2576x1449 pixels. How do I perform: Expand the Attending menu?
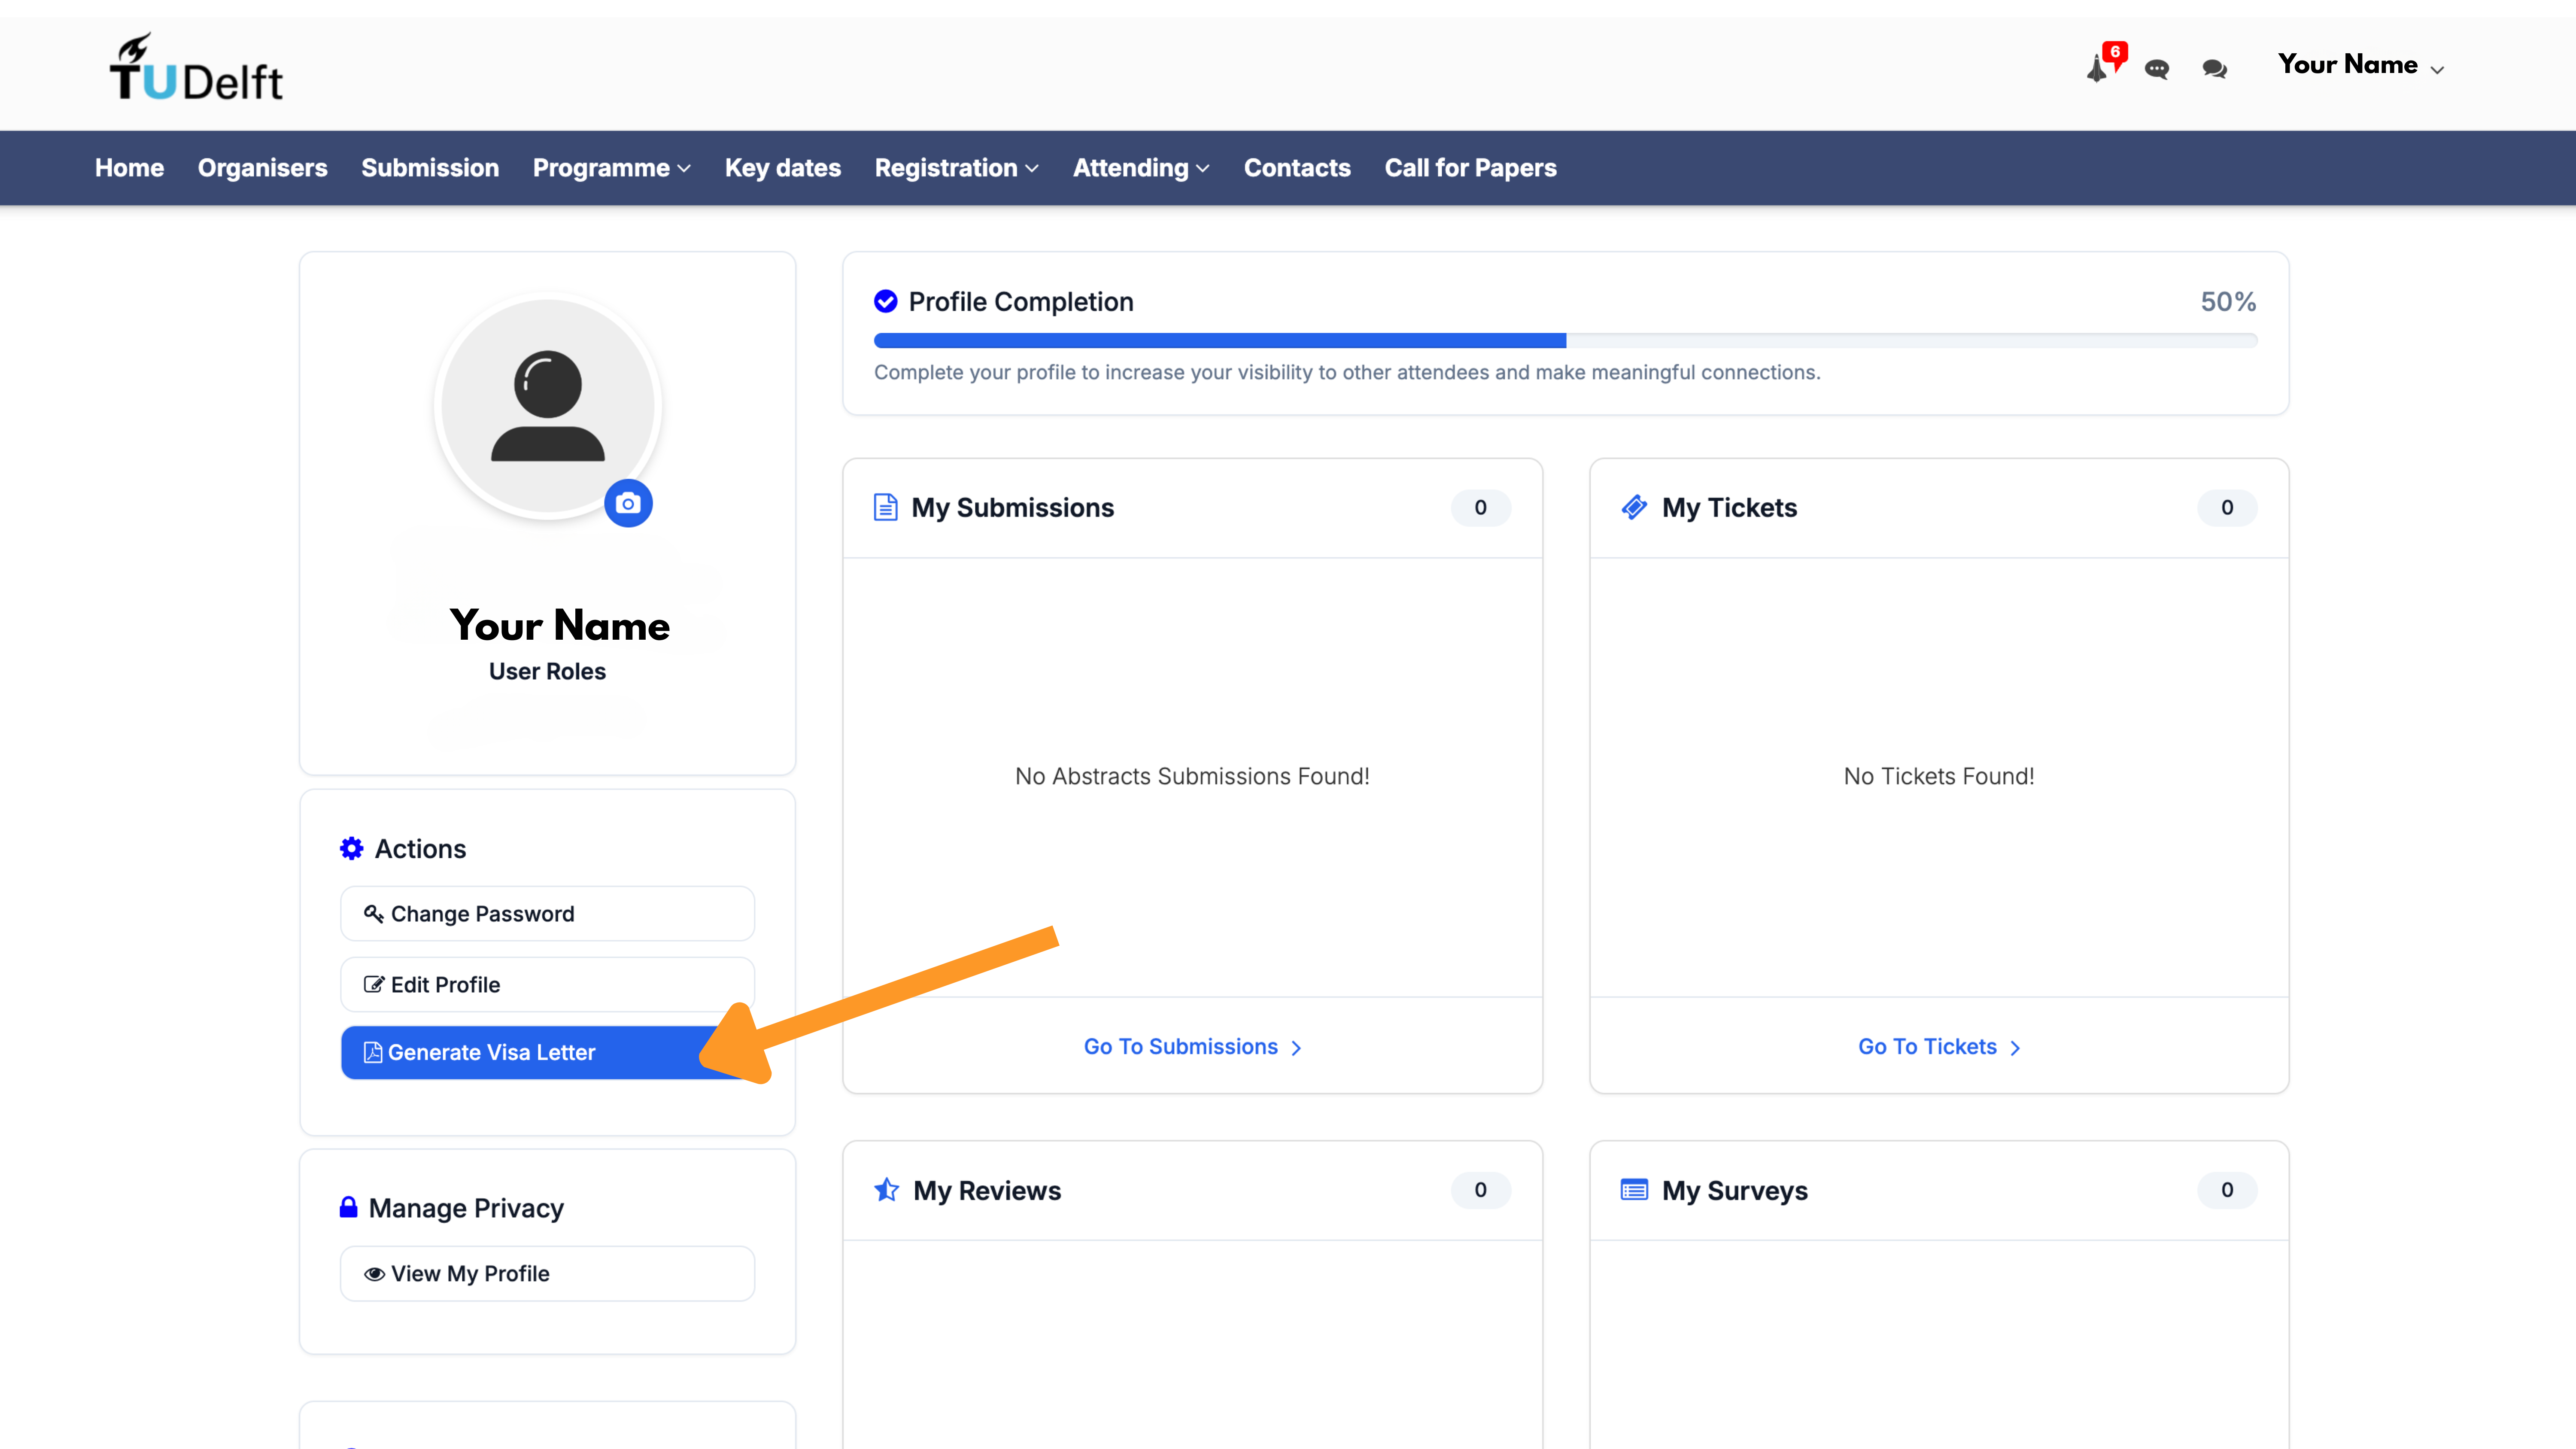point(1141,168)
